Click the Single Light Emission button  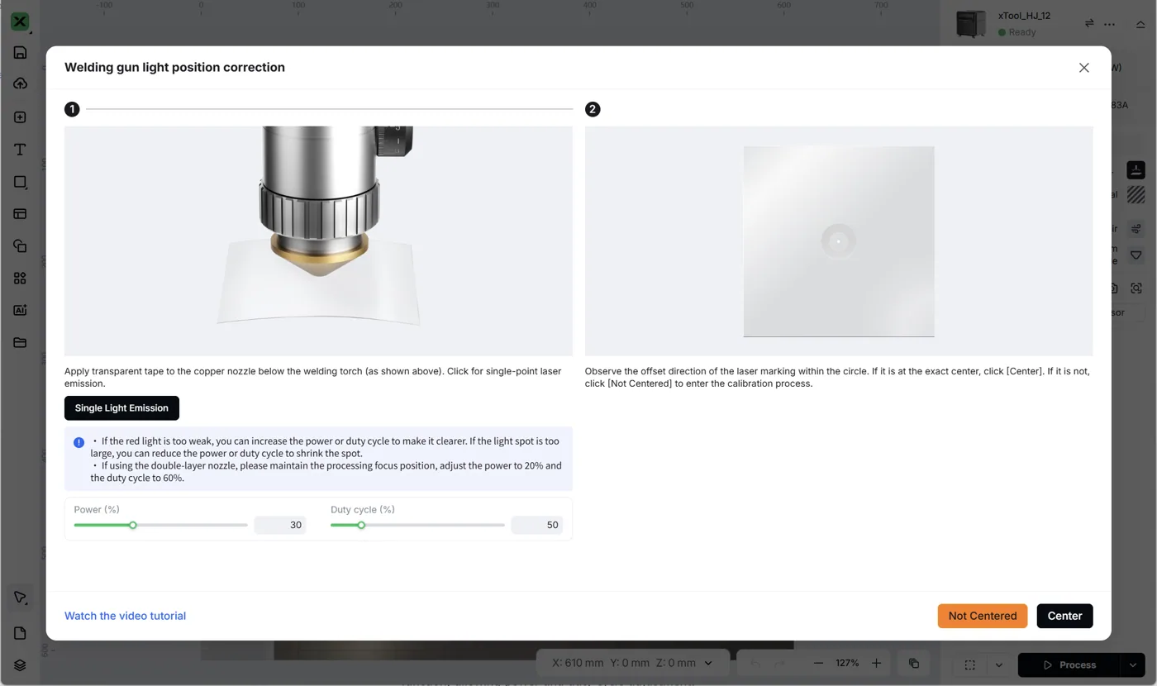pyautogui.click(x=121, y=408)
